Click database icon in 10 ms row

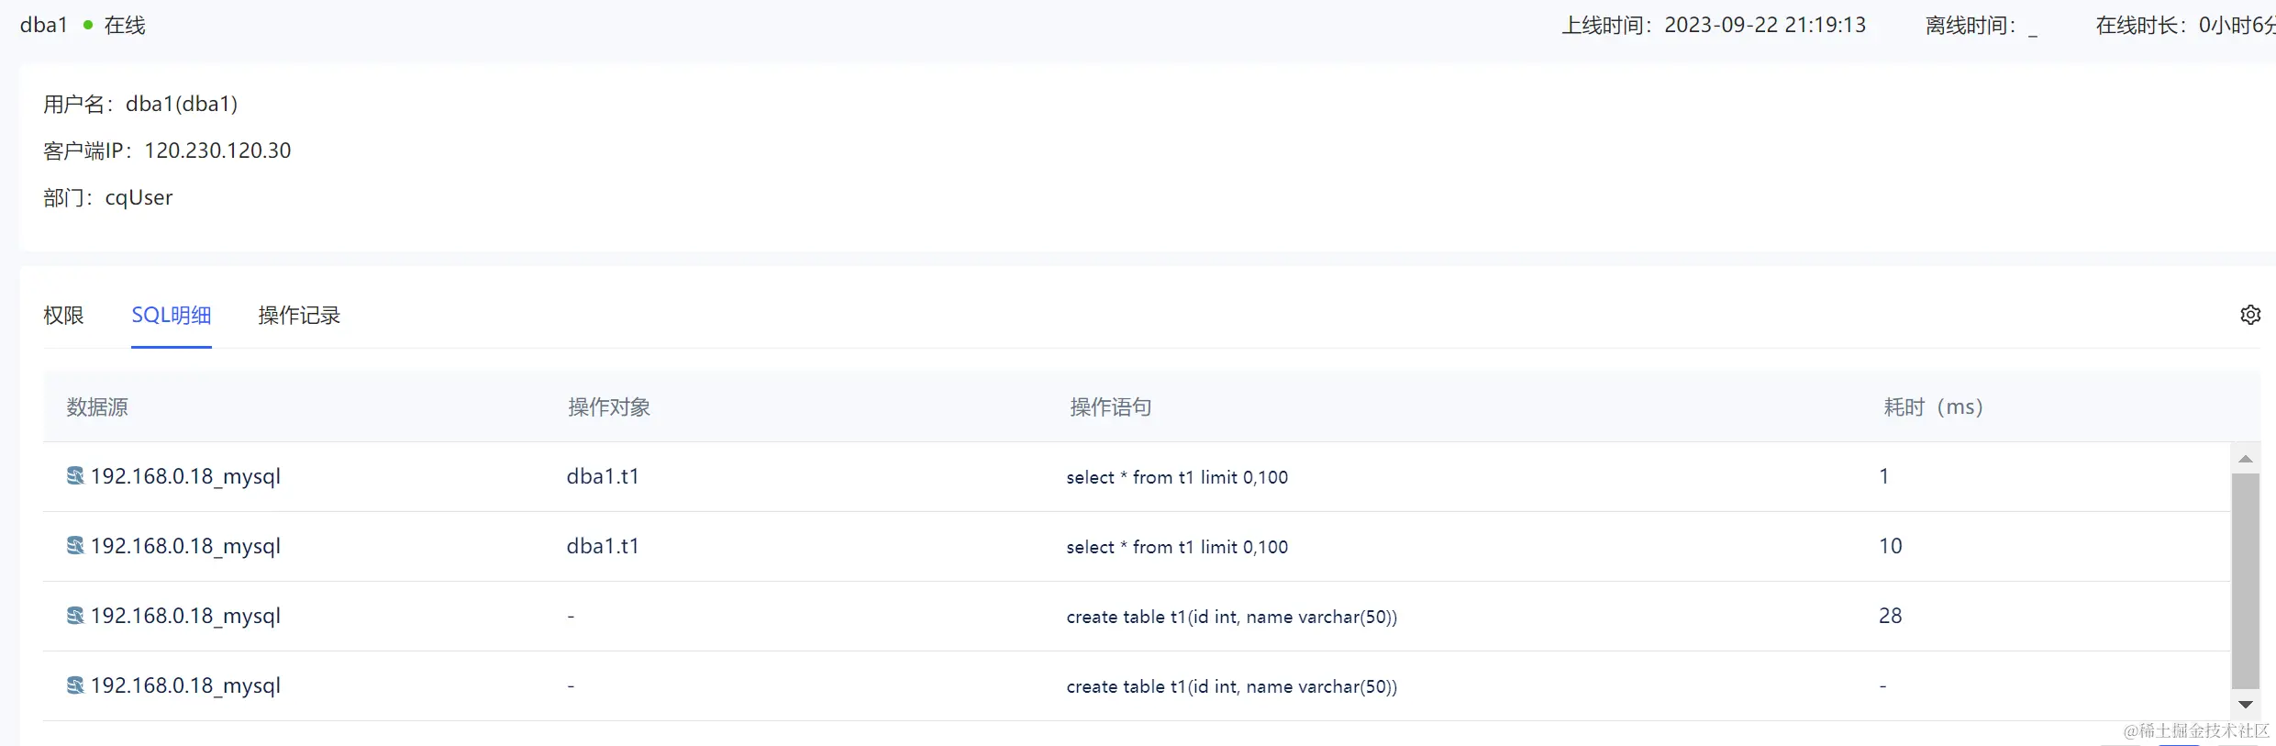click(75, 545)
